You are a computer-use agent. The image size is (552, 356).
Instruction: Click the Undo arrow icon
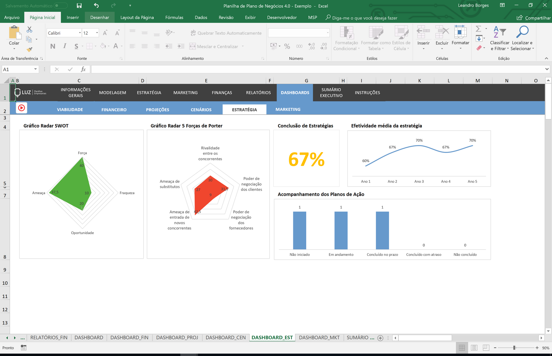[96, 6]
